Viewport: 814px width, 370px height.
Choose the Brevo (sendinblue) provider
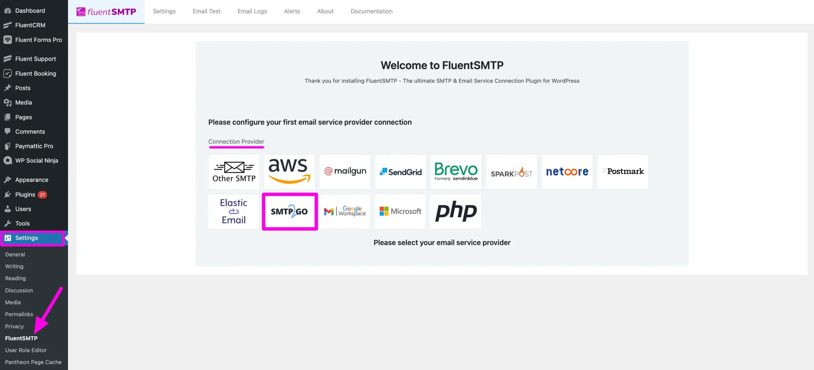coord(456,172)
